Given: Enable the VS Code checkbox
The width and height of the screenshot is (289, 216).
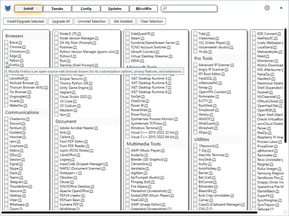Looking at the screenshot, I should 56,101.
